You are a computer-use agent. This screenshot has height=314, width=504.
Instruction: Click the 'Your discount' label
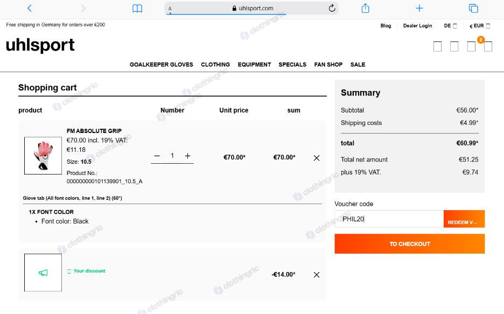click(89, 271)
